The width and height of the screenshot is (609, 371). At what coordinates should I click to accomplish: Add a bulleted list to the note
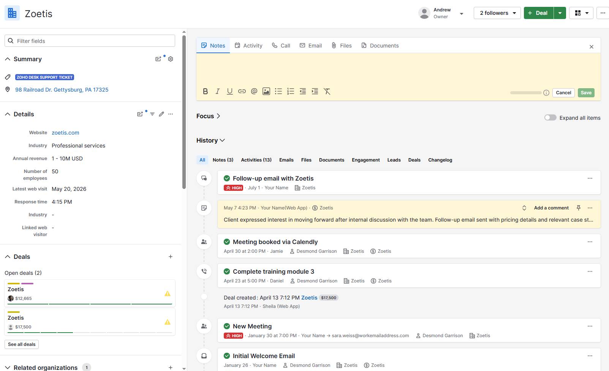(x=278, y=91)
